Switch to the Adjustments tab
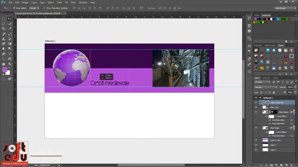298x167 pixels. (x=270, y=45)
